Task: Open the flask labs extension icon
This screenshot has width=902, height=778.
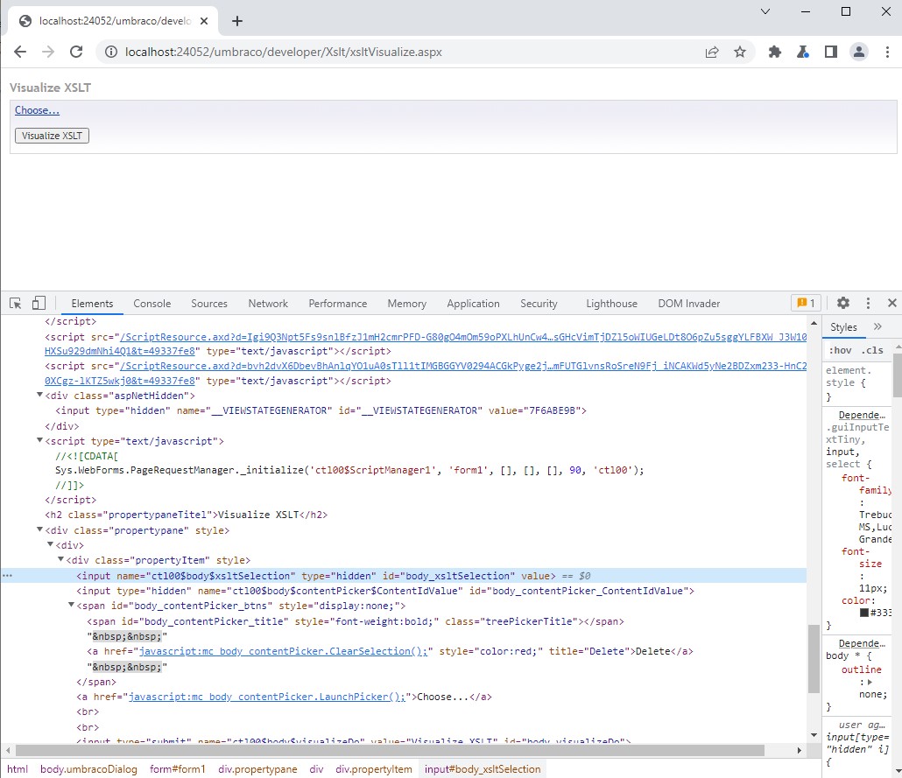Action: point(803,52)
